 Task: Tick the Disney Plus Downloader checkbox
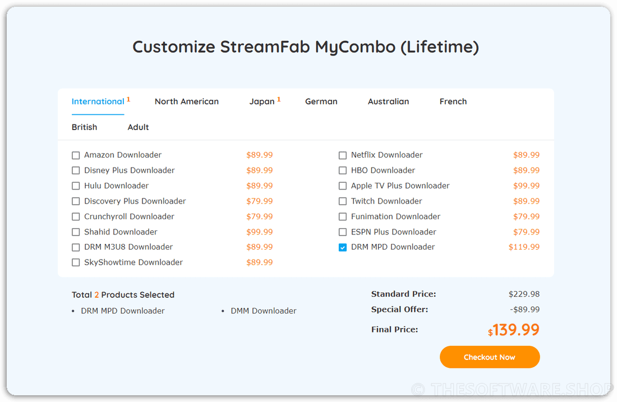point(76,170)
